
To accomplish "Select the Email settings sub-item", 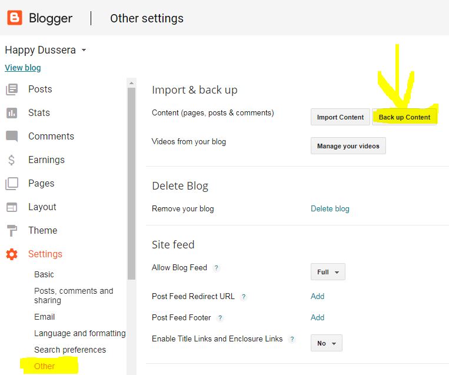I will pyautogui.click(x=44, y=317).
